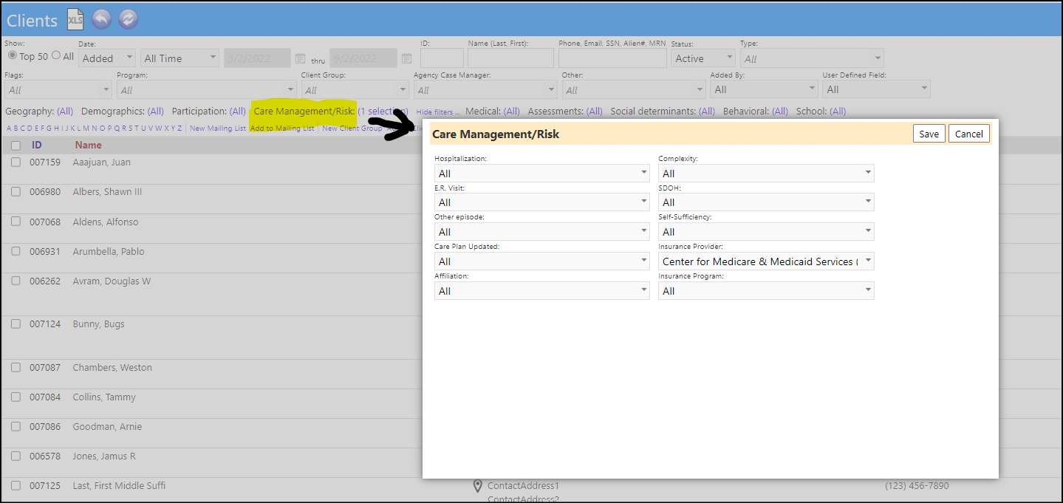This screenshot has width=1063, height=503.
Task: Sort the list by the Name column header
Action: pos(88,146)
